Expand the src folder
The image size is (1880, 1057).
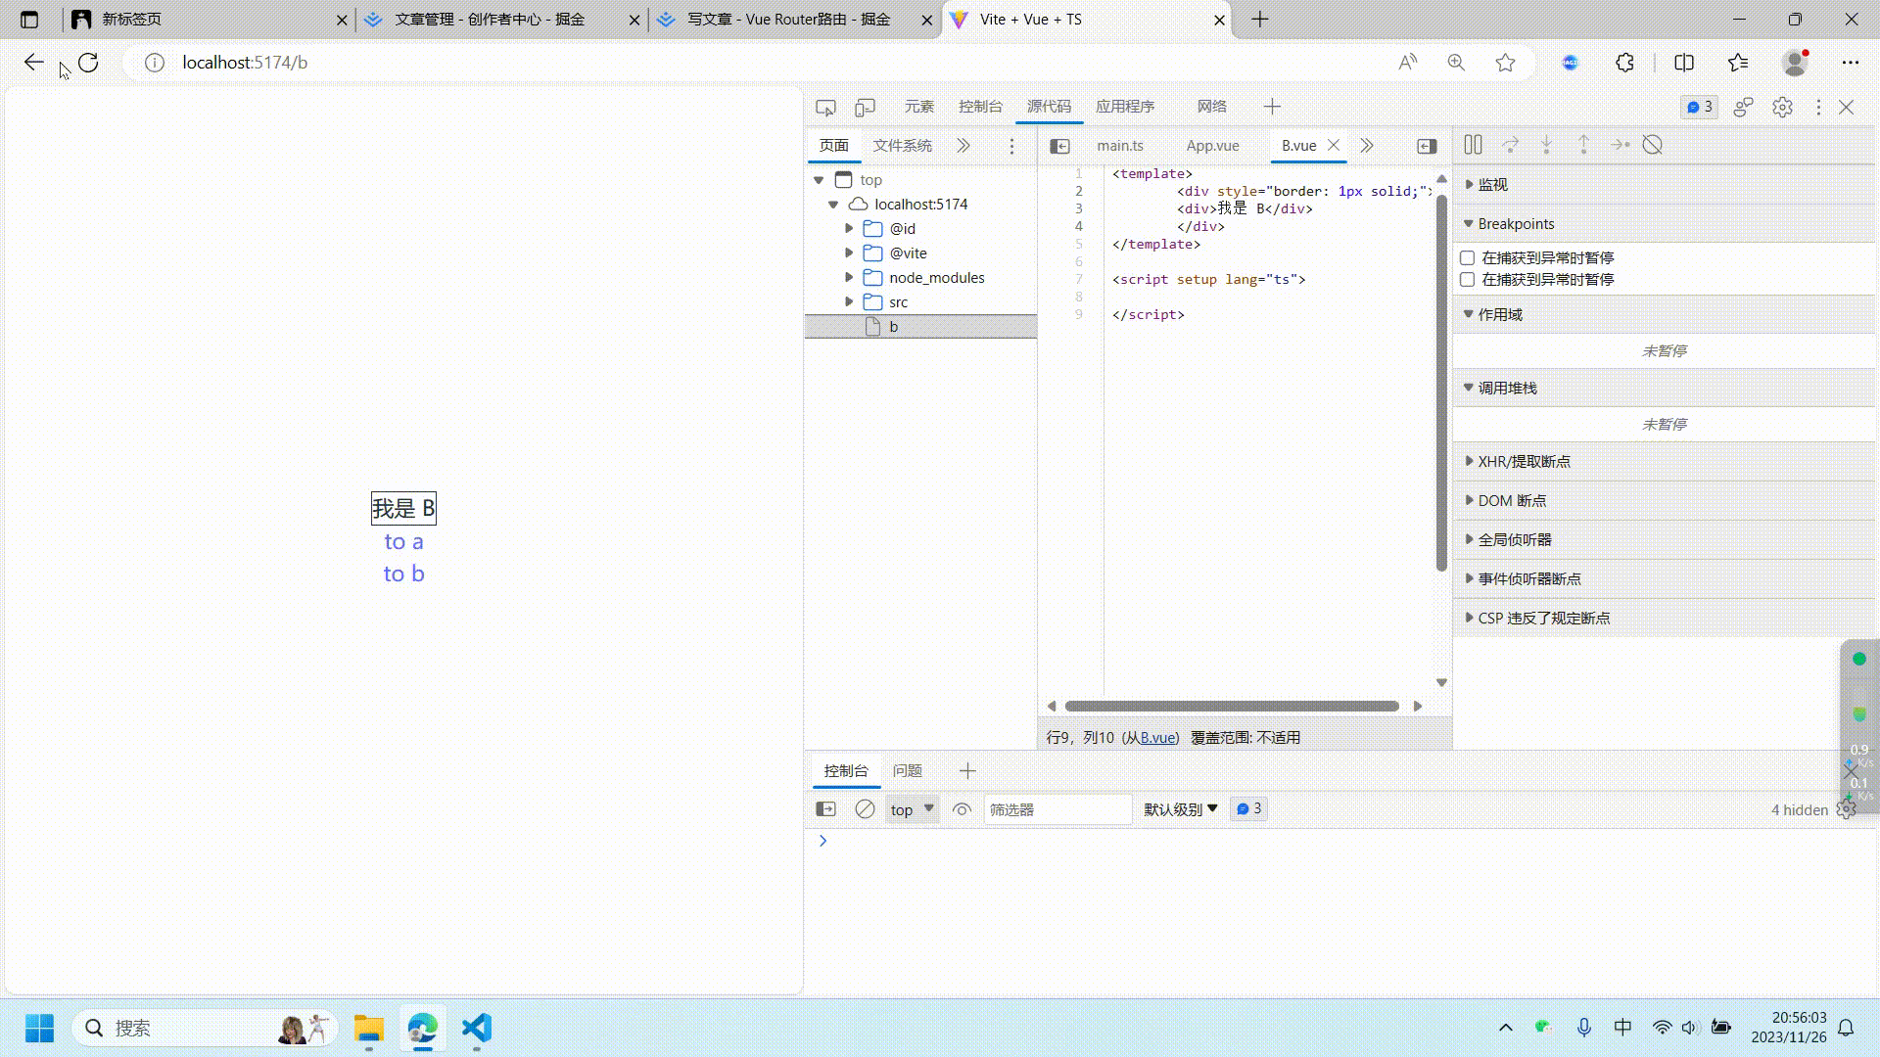[x=849, y=301]
